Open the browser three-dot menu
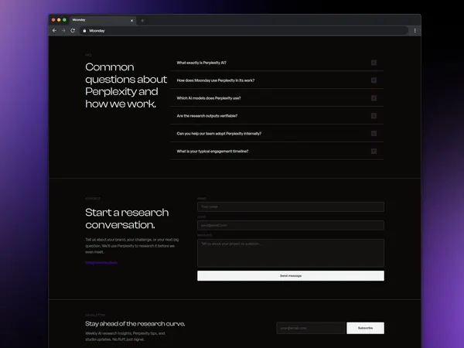This screenshot has width=464, height=348. coord(415,30)
